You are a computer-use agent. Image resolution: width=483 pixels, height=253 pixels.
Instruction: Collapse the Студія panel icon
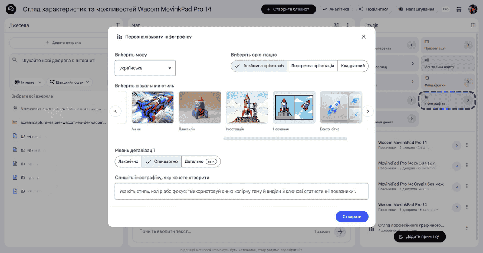click(473, 25)
